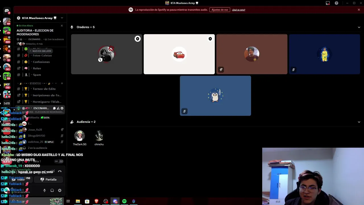Open server icon with 141 badge
The width and height of the screenshot is (364, 205).
(7, 67)
